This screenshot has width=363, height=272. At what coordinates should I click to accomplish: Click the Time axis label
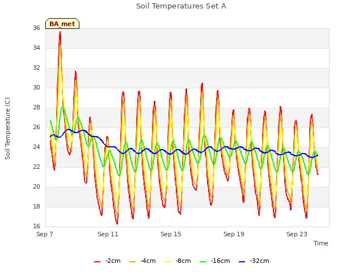(x=321, y=243)
